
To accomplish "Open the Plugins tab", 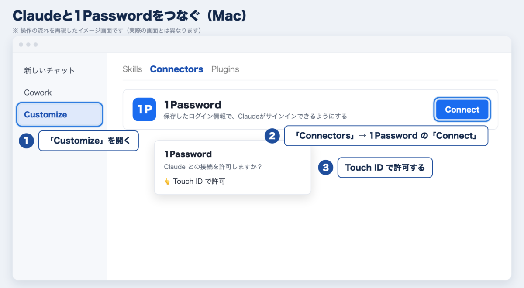I will click(x=225, y=69).
